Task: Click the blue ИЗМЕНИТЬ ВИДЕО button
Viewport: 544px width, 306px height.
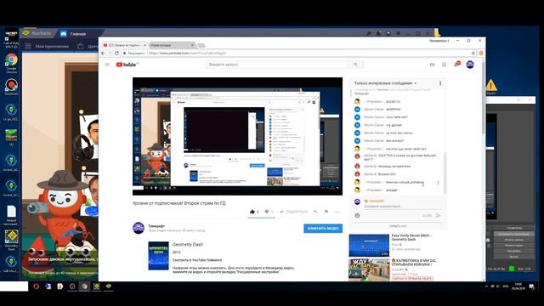Action: coord(323,229)
